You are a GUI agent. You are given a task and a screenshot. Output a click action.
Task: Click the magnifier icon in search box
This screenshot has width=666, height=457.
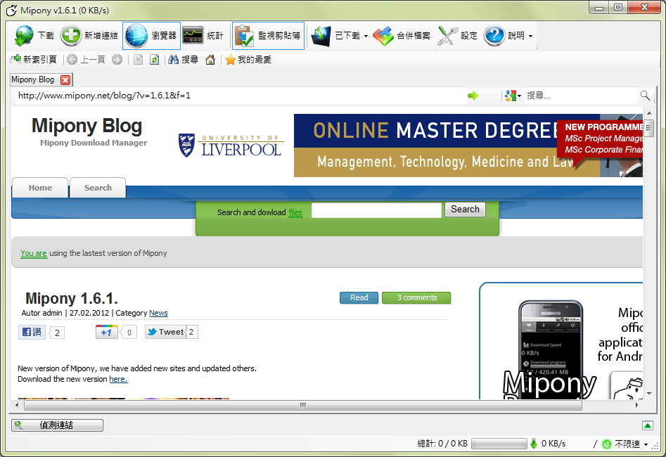click(x=644, y=96)
